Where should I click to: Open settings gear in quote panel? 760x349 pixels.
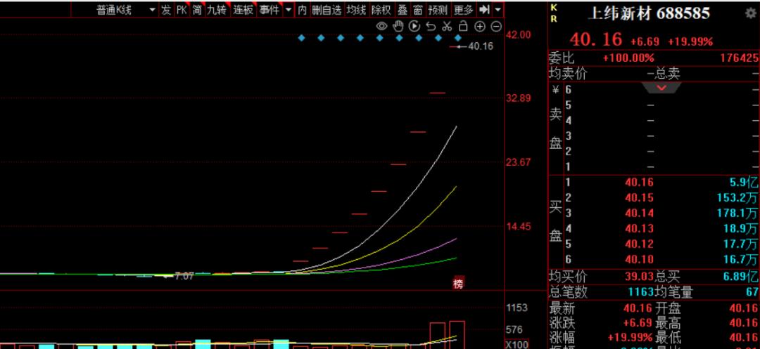[x=751, y=14]
